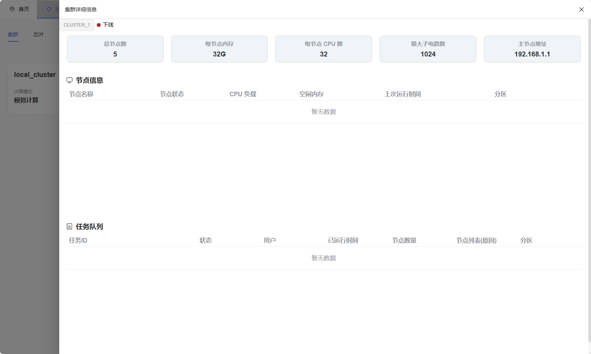Select the 集群 tab
Image resolution: width=591 pixels, height=354 pixels.
pyautogui.click(x=13, y=34)
